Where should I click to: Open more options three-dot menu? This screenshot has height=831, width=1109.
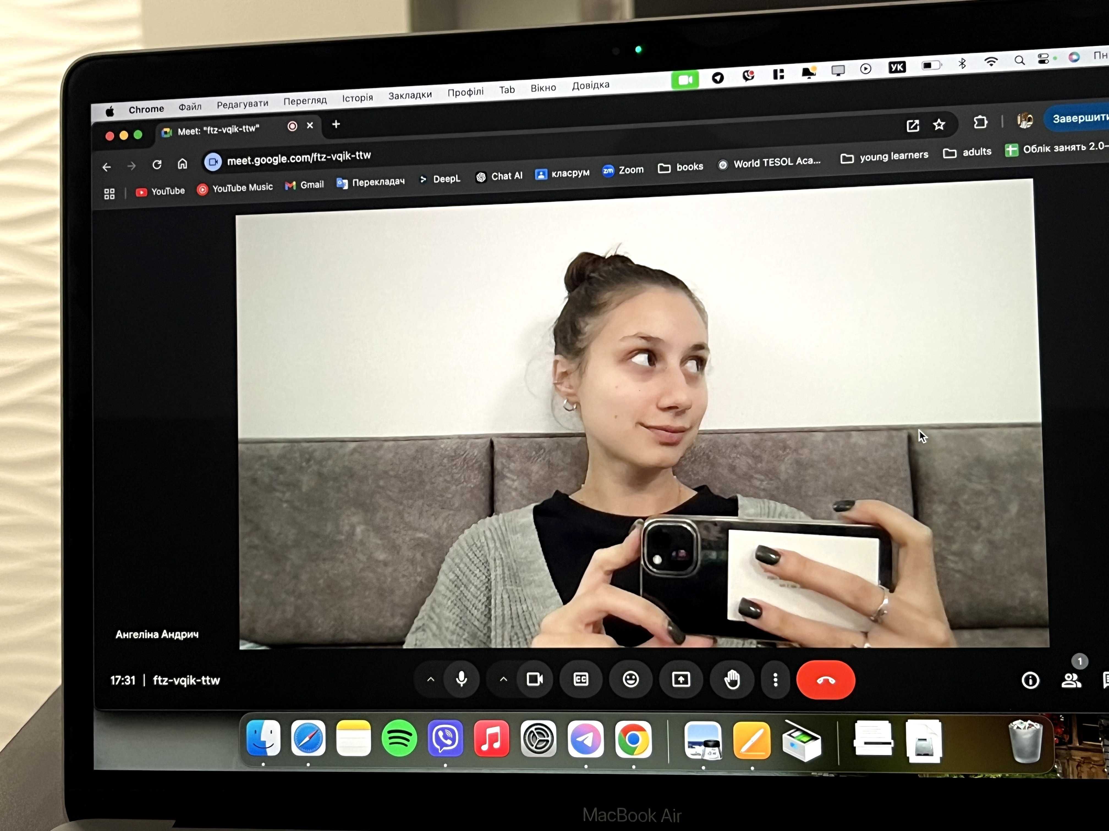pyautogui.click(x=775, y=680)
